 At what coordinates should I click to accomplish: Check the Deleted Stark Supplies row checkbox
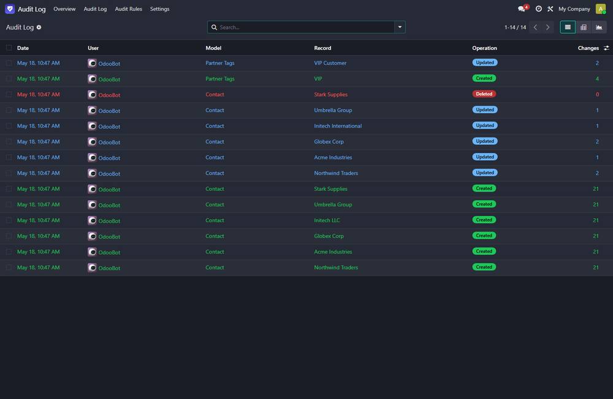[x=9, y=95]
